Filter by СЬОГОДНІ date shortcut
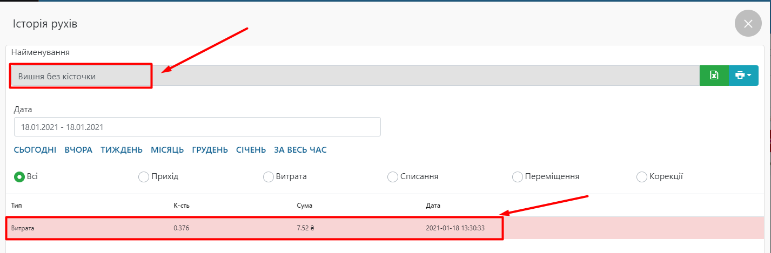This screenshot has height=253, width=771. point(35,150)
